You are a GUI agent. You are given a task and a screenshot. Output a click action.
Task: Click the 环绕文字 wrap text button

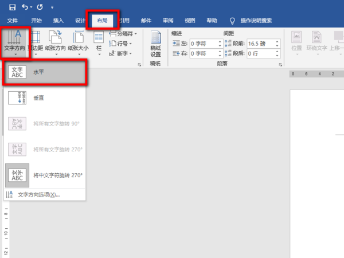pos(317,43)
